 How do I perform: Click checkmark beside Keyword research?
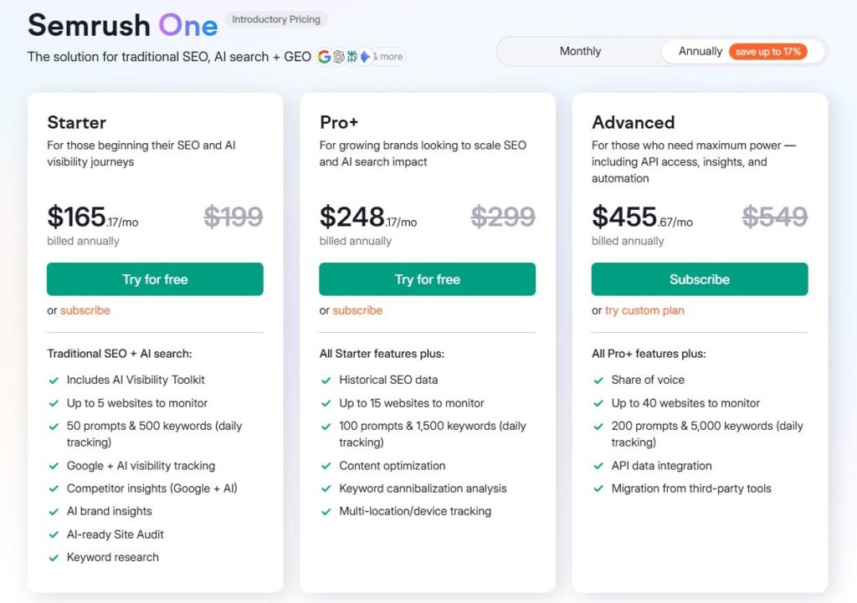53,558
